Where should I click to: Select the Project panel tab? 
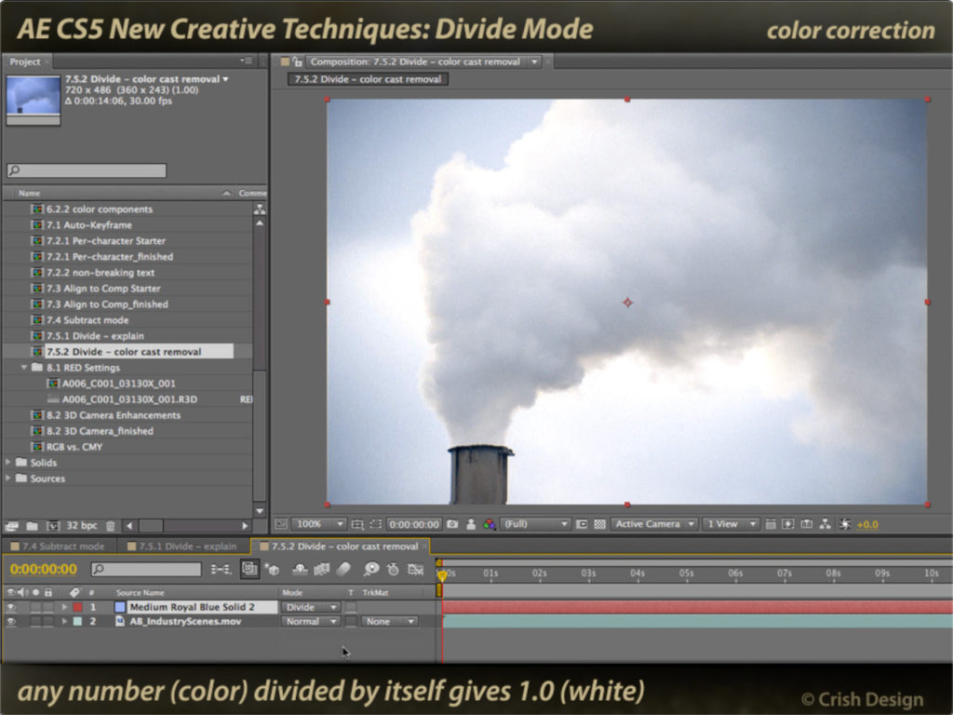[25, 62]
